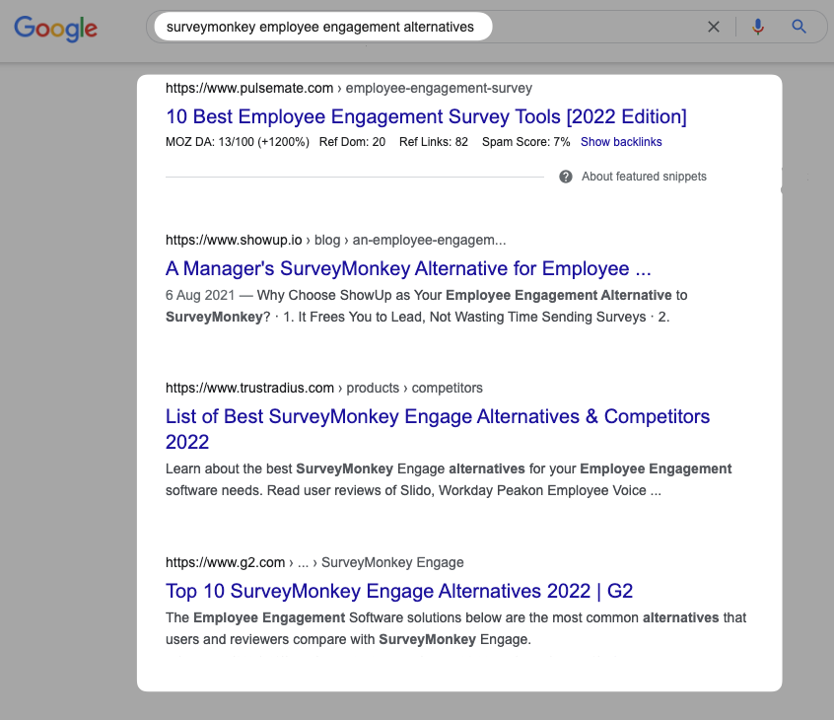Image resolution: width=834 pixels, height=720 pixels.
Task: Click the showup.io URL breadcrumb
Action: pyautogui.click(x=335, y=240)
